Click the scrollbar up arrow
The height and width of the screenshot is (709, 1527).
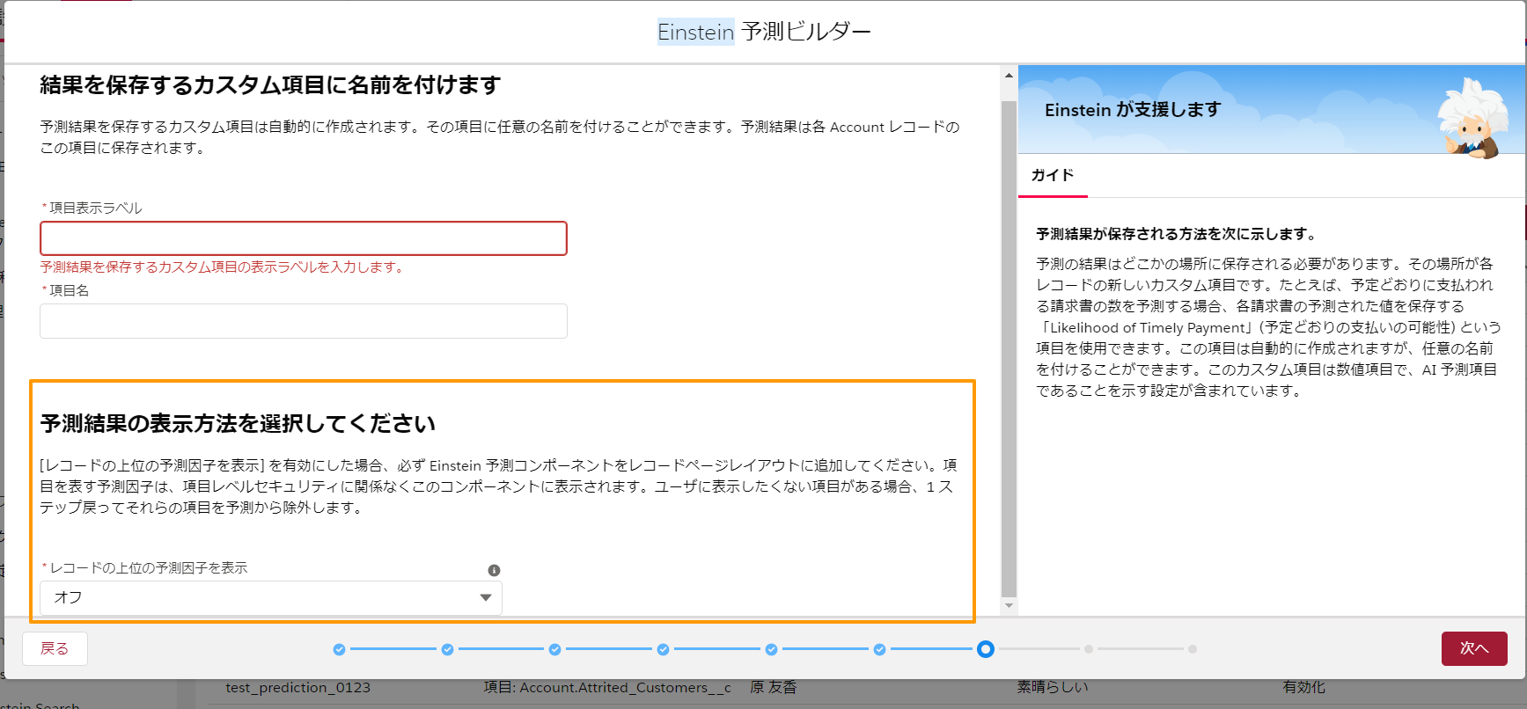tap(1009, 76)
